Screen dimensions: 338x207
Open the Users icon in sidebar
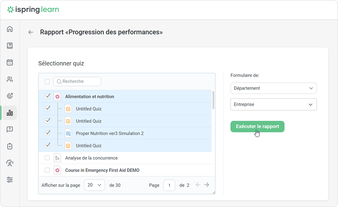tap(10, 79)
